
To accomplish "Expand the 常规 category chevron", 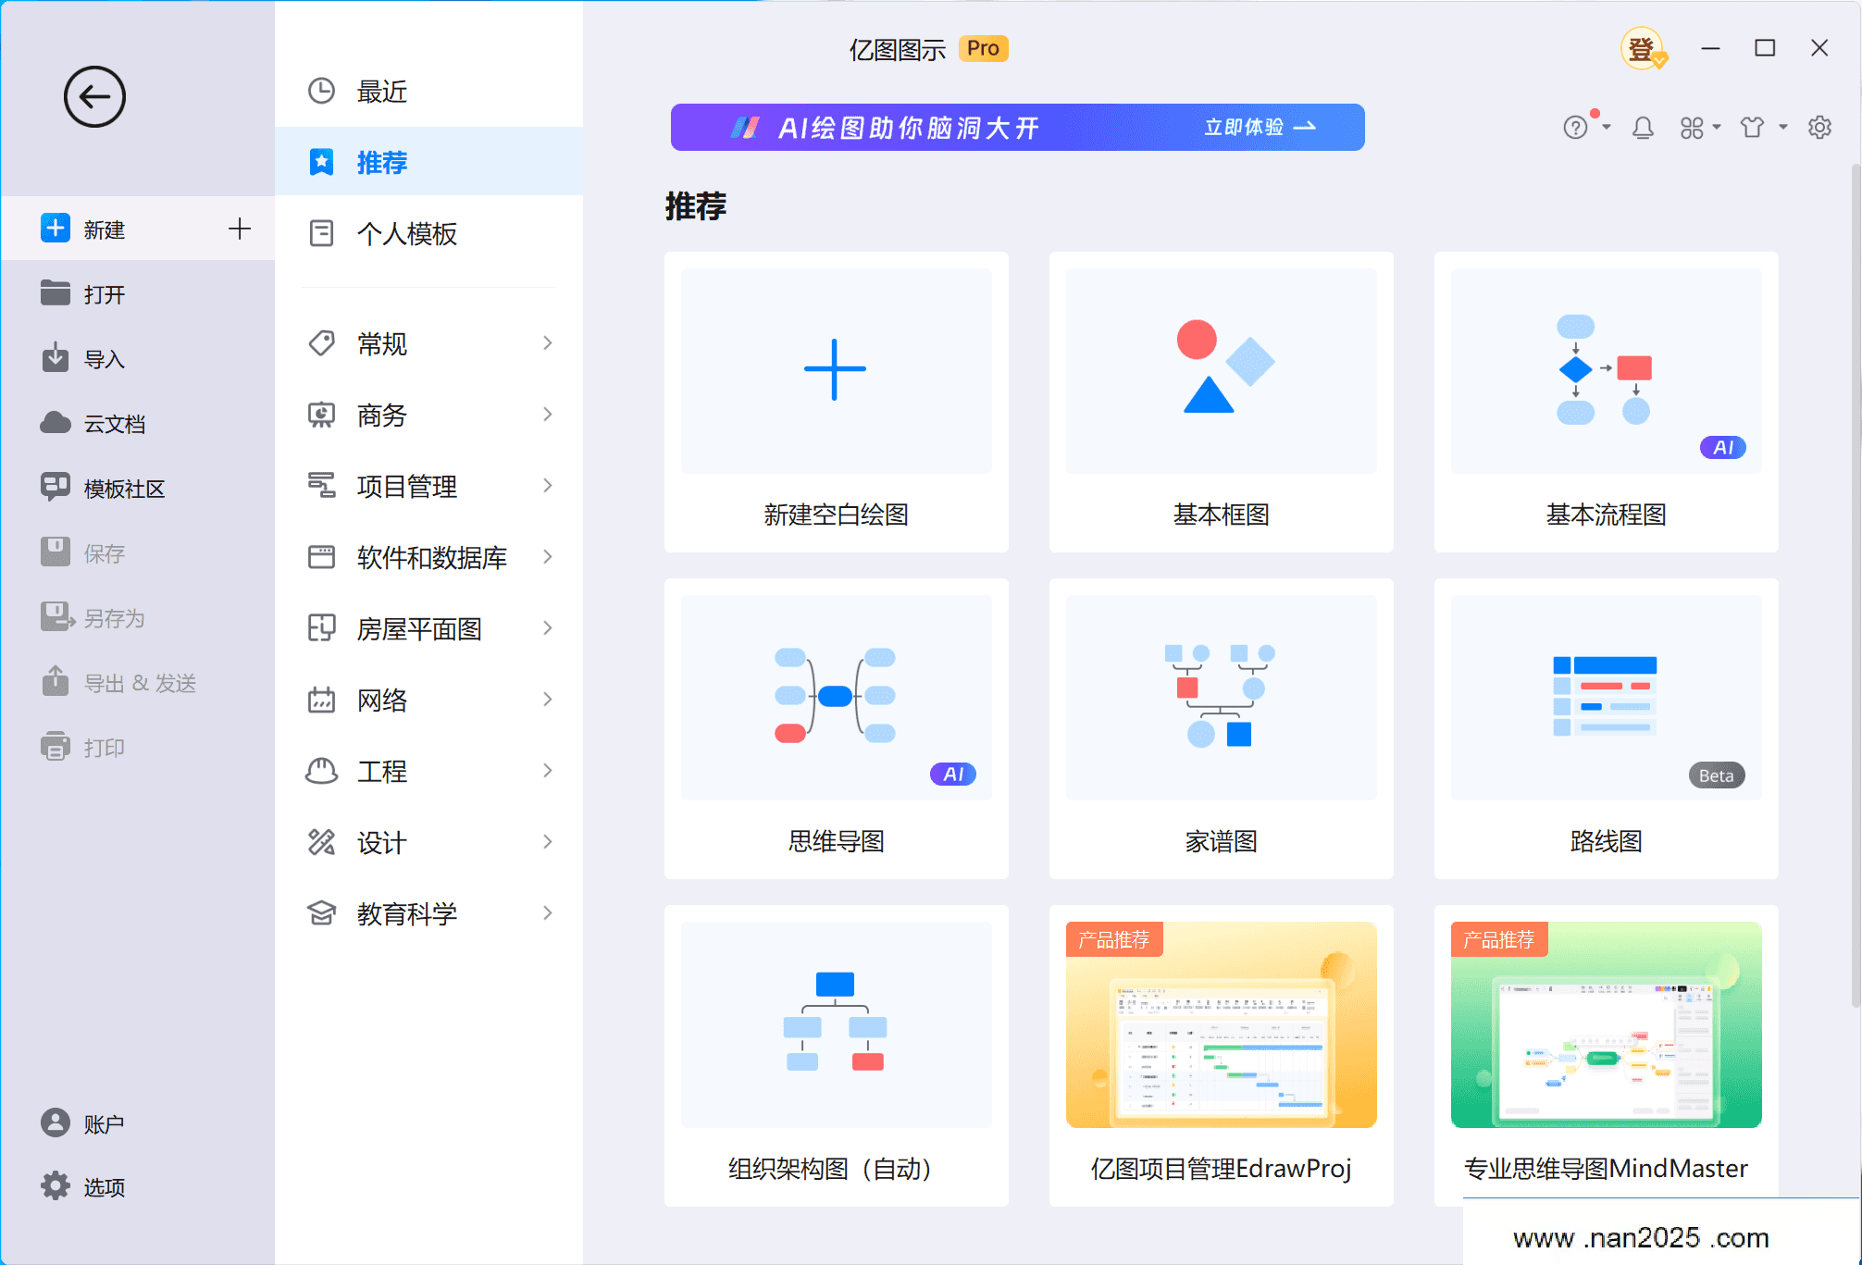I will pos(548,343).
